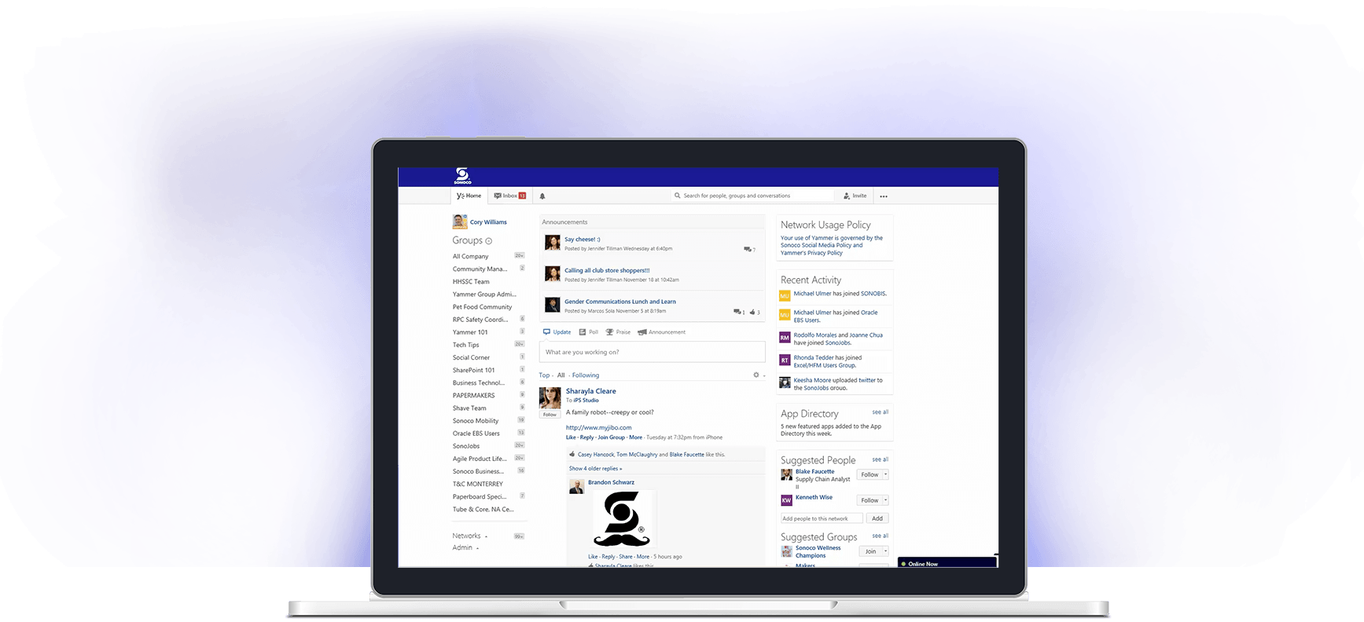Open the Tech Tips group

tap(465, 345)
